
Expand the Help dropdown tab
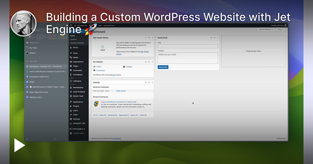click(x=280, y=29)
